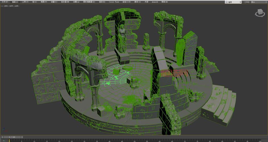Click the 0 / 100 time slider handle
This screenshot has height=142, width=268.
coord(11,137)
